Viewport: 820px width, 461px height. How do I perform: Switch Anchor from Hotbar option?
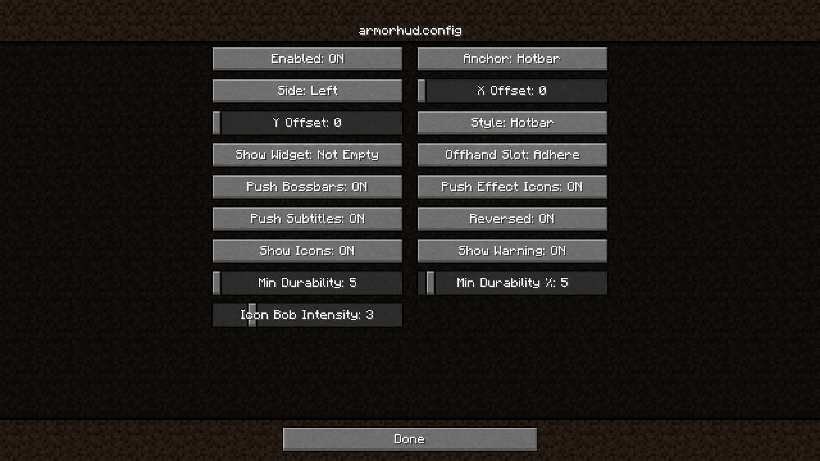coord(512,58)
